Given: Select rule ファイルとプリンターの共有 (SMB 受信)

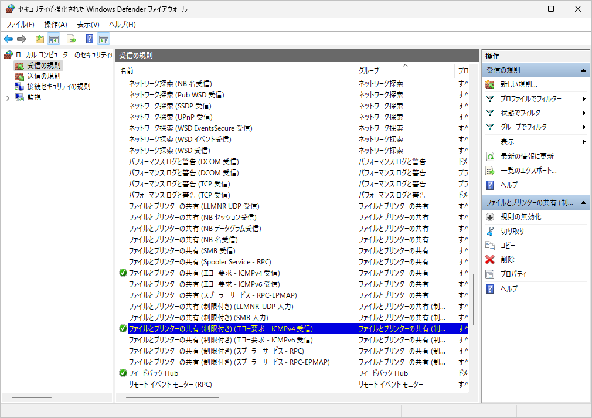Looking at the screenshot, I should (182, 251).
